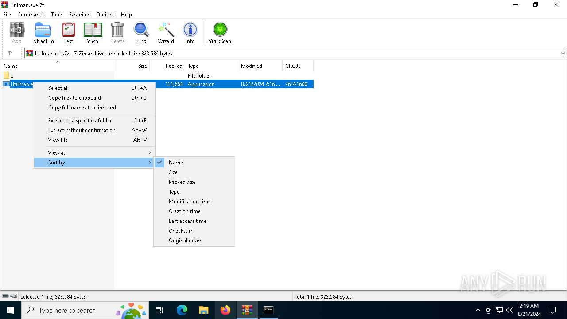Sort by Modification time
This screenshot has height=319, width=567.
(x=194, y=202)
